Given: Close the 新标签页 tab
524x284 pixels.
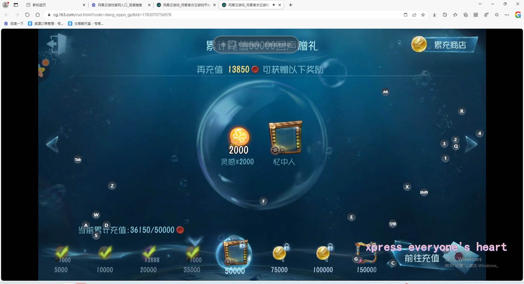Looking at the screenshot, I should (x=84, y=5).
